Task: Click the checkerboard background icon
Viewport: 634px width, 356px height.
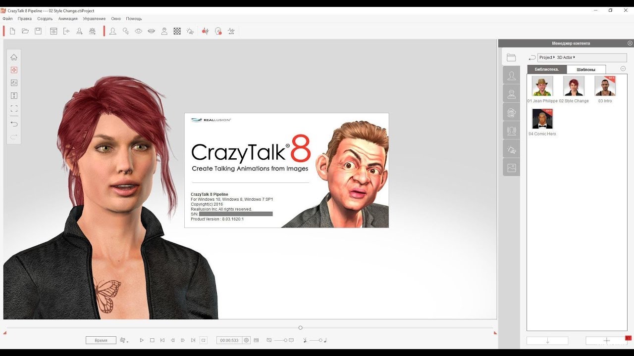Action: (177, 31)
